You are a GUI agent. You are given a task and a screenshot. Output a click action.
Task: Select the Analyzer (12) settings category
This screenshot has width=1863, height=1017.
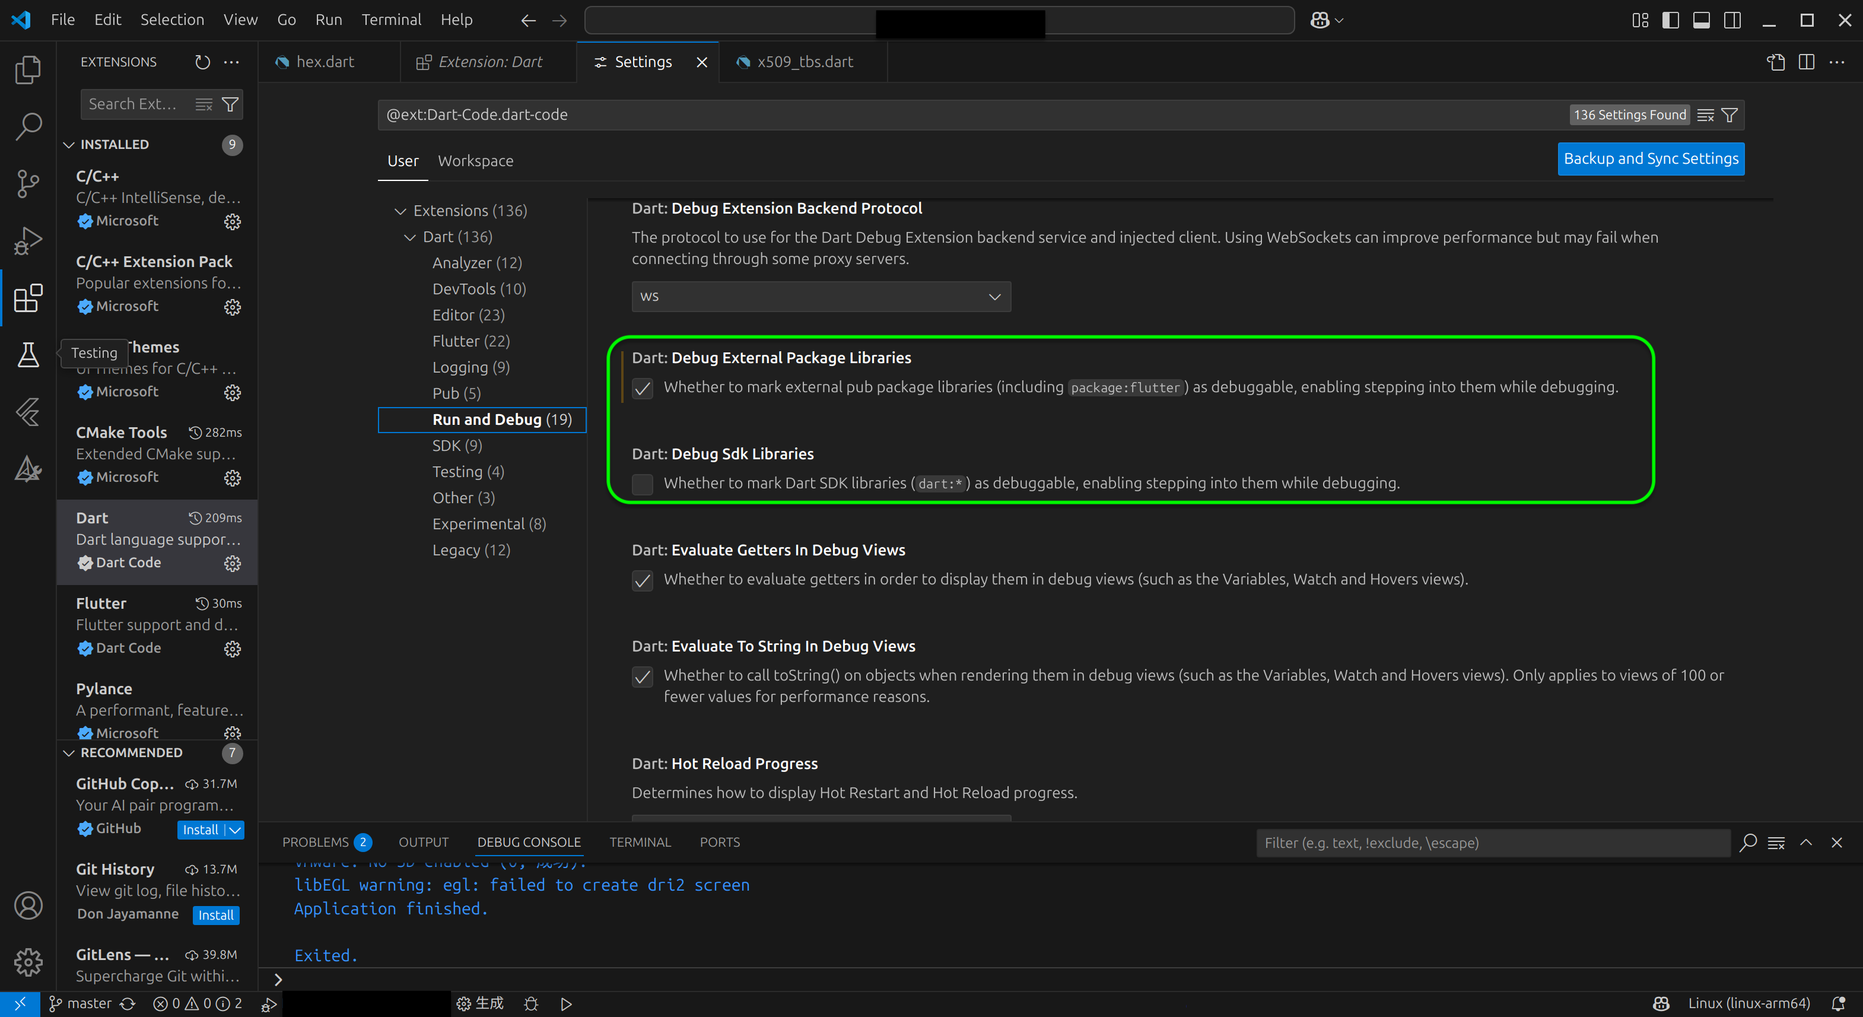tap(476, 263)
